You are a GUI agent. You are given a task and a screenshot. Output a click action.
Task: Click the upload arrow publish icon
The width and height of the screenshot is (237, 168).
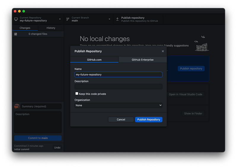coord(117,19)
